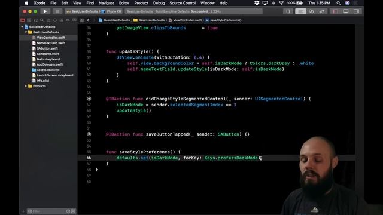
Task: Open Dropbox menu bar icon
Action: click(x=257, y=3)
